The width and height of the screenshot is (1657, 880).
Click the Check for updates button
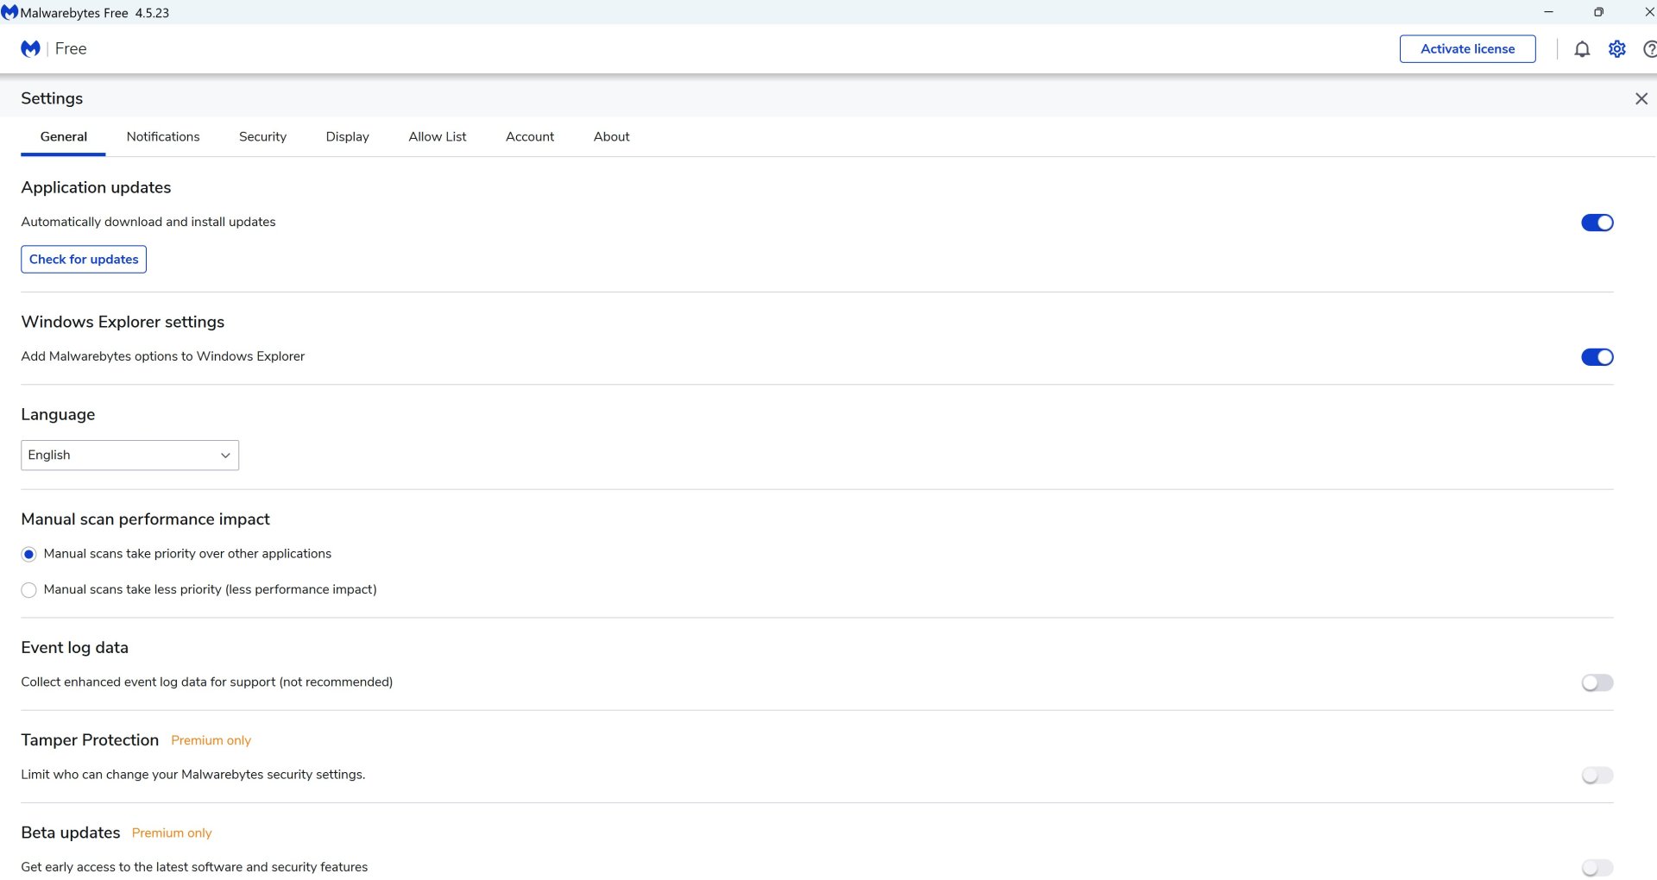tap(84, 260)
